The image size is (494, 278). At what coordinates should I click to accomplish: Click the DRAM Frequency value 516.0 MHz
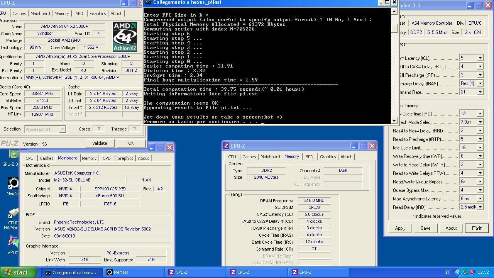[x=314, y=201]
